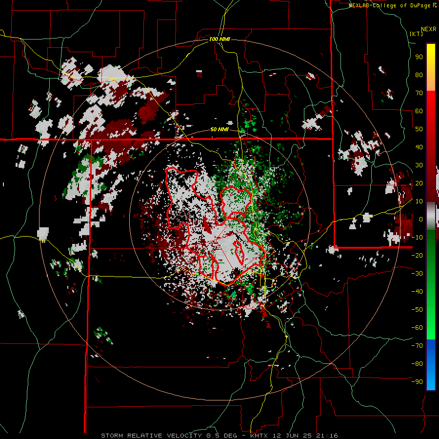This screenshot has height=439, width=439.
Task: Click the -70 value on the velocity scale
Action: coord(417,346)
